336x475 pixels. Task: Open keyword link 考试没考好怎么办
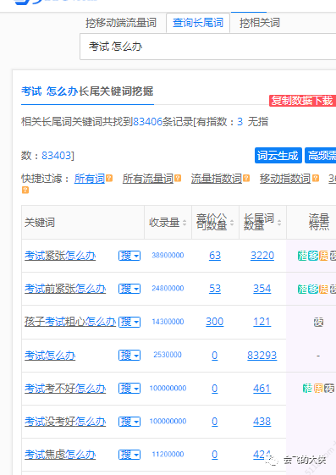pos(65,421)
